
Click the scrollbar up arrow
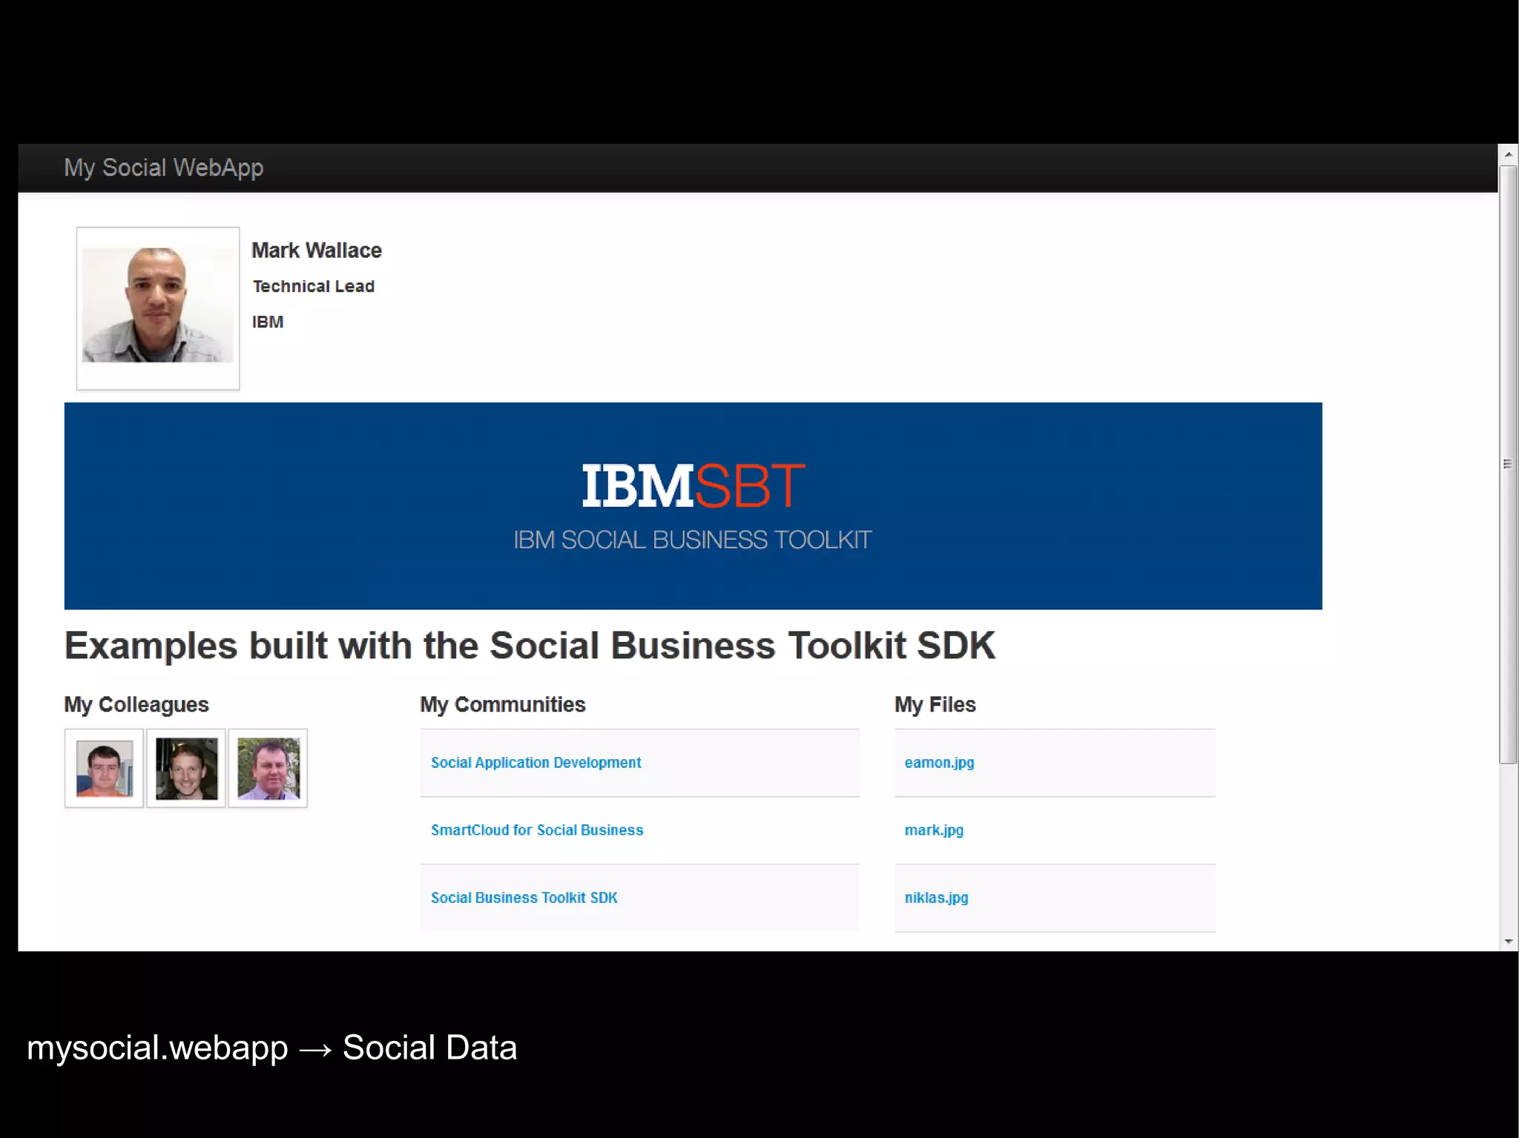pyautogui.click(x=1508, y=154)
